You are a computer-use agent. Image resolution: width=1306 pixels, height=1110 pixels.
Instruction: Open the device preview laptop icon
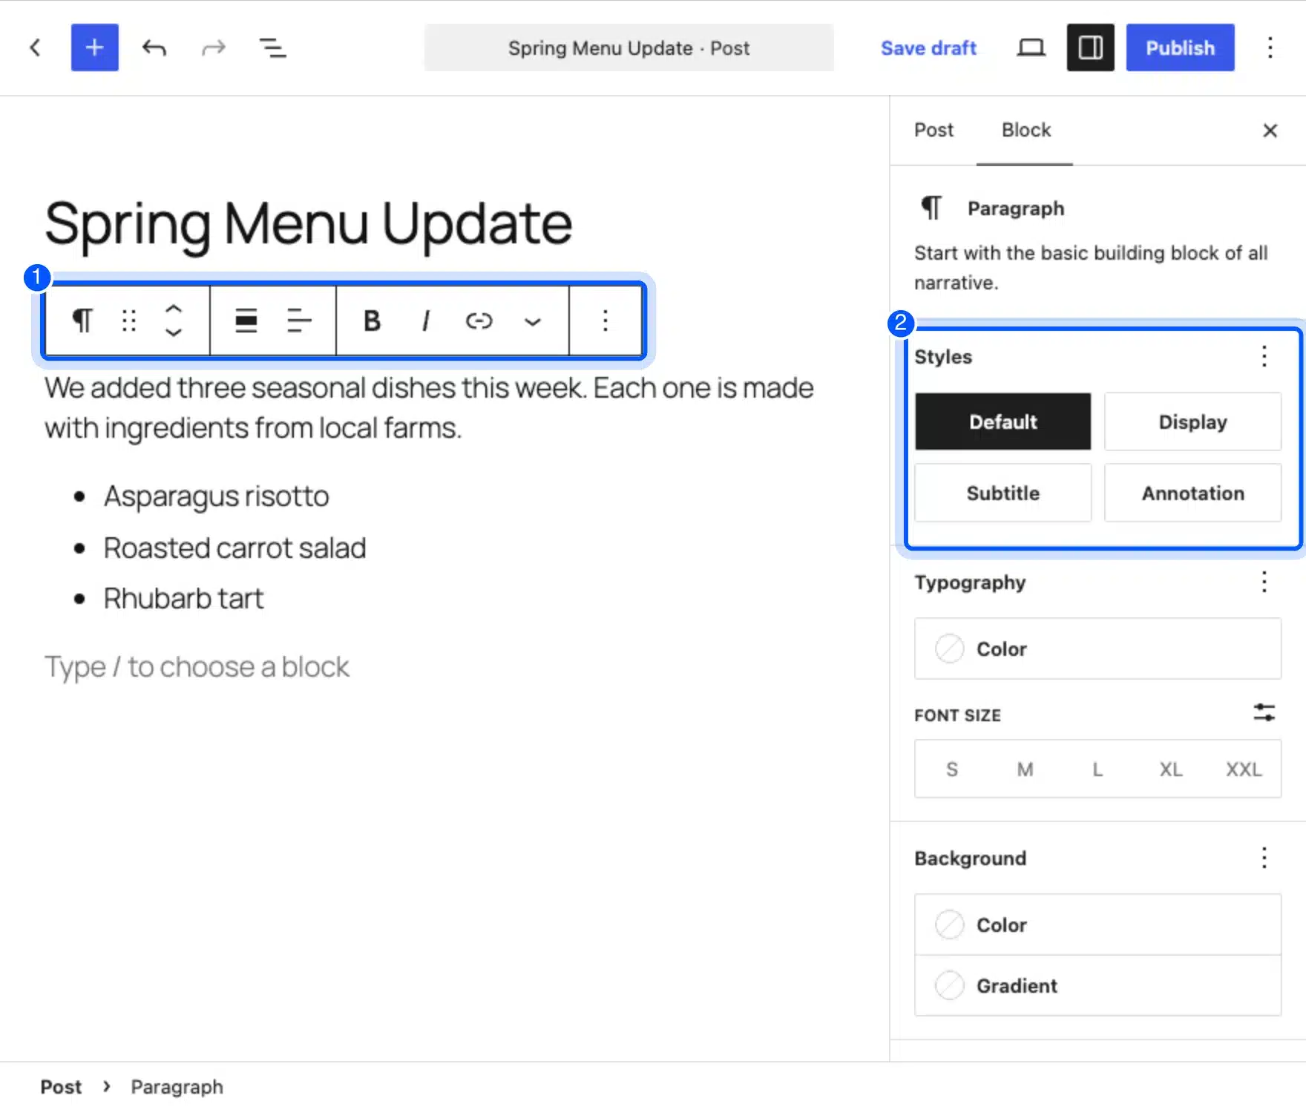click(x=1031, y=48)
